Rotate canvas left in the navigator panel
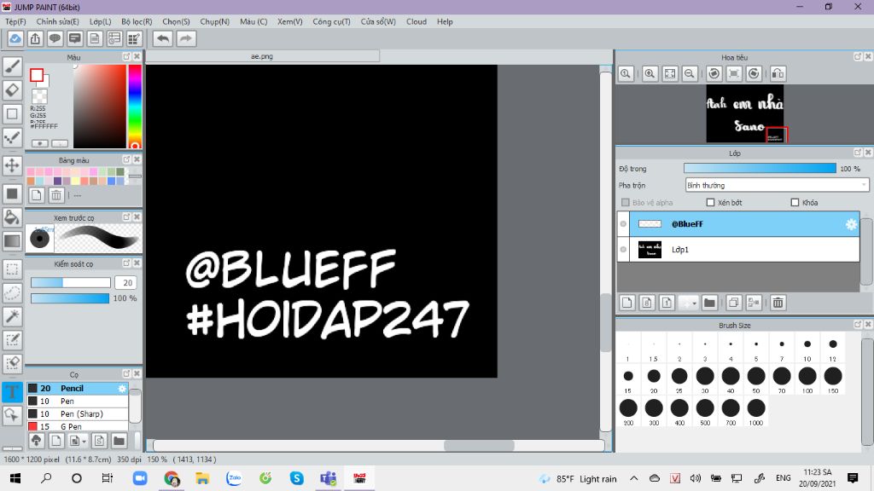This screenshot has height=491, width=874. [x=714, y=73]
